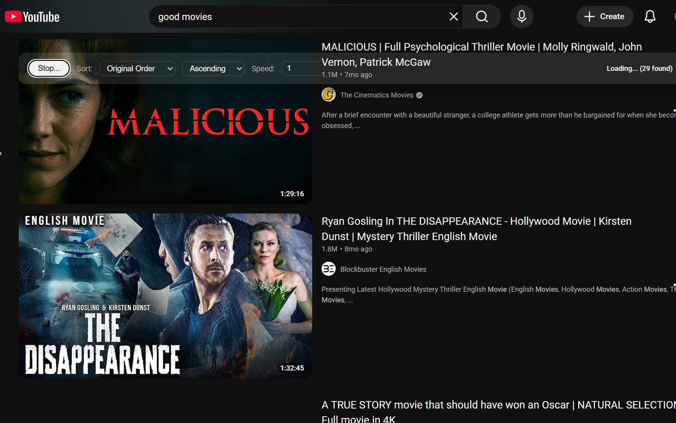This screenshot has width=676, height=423.
Task: Open the Create button
Action: pyautogui.click(x=605, y=17)
